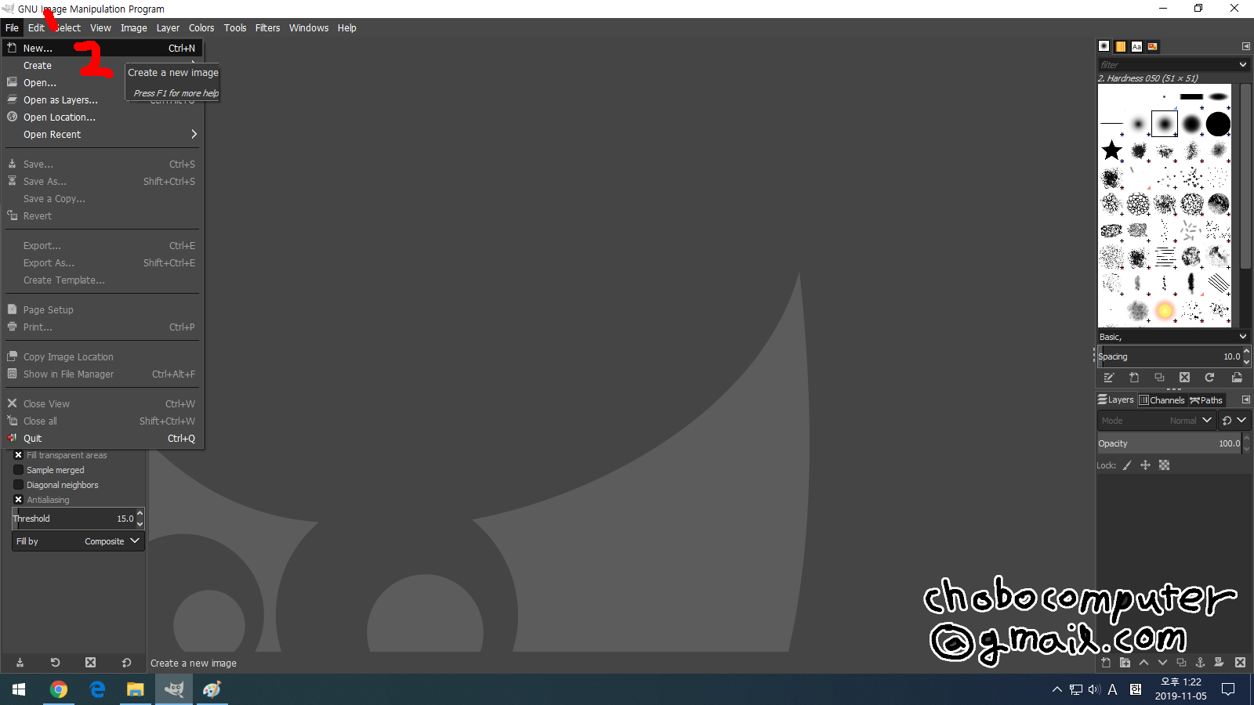Expand the Open Recent submenu

(x=103, y=134)
